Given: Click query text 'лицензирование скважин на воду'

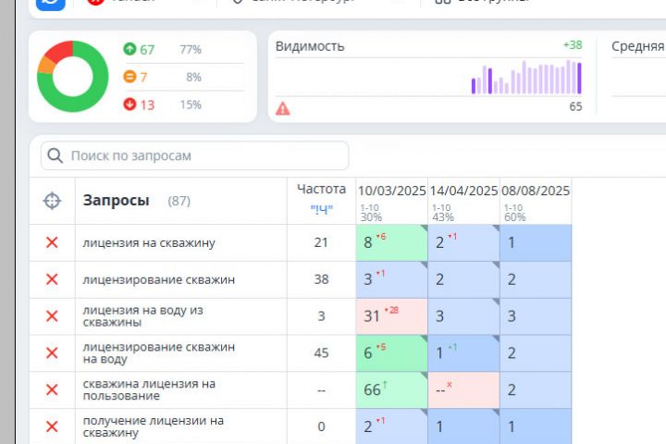Looking at the screenshot, I should coord(158,353).
